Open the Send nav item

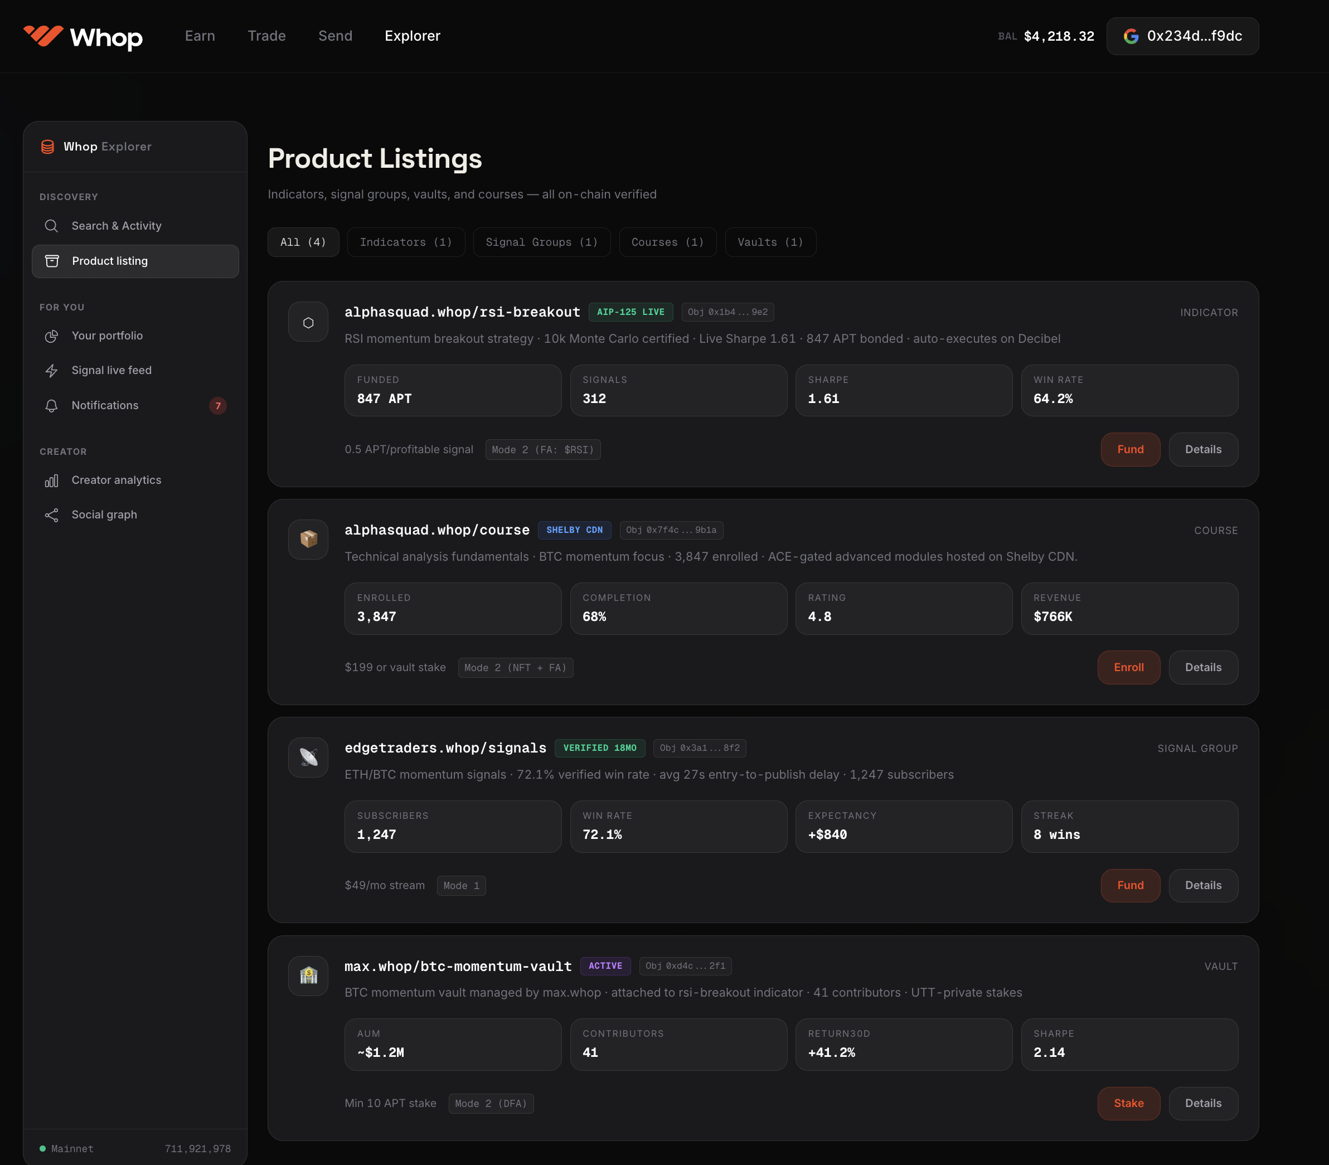(x=336, y=36)
